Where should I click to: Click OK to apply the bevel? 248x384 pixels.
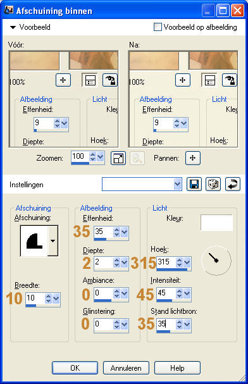pos(75,368)
